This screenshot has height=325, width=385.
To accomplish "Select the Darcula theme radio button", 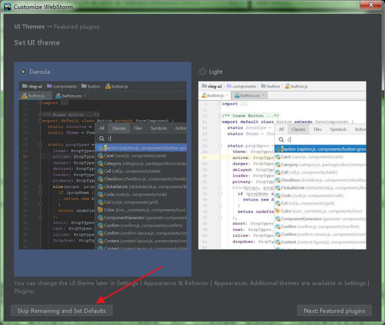I will (x=23, y=72).
